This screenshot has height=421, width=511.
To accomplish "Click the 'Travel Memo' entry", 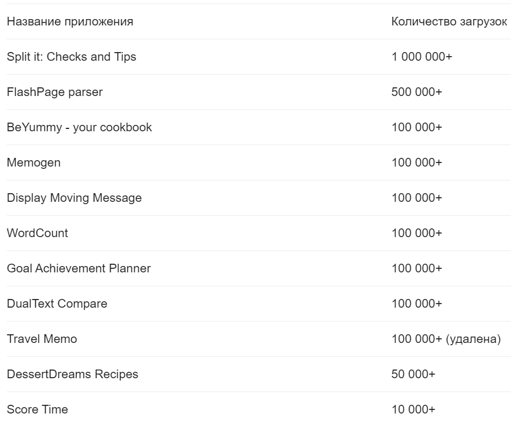I will coord(42,339).
